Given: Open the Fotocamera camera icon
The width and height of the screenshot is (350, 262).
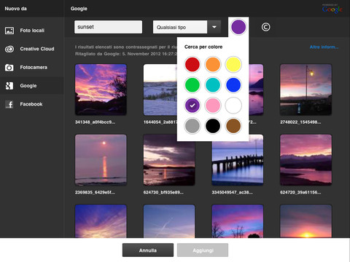Looking at the screenshot, I should pyautogui.click(x=9, y=68).
